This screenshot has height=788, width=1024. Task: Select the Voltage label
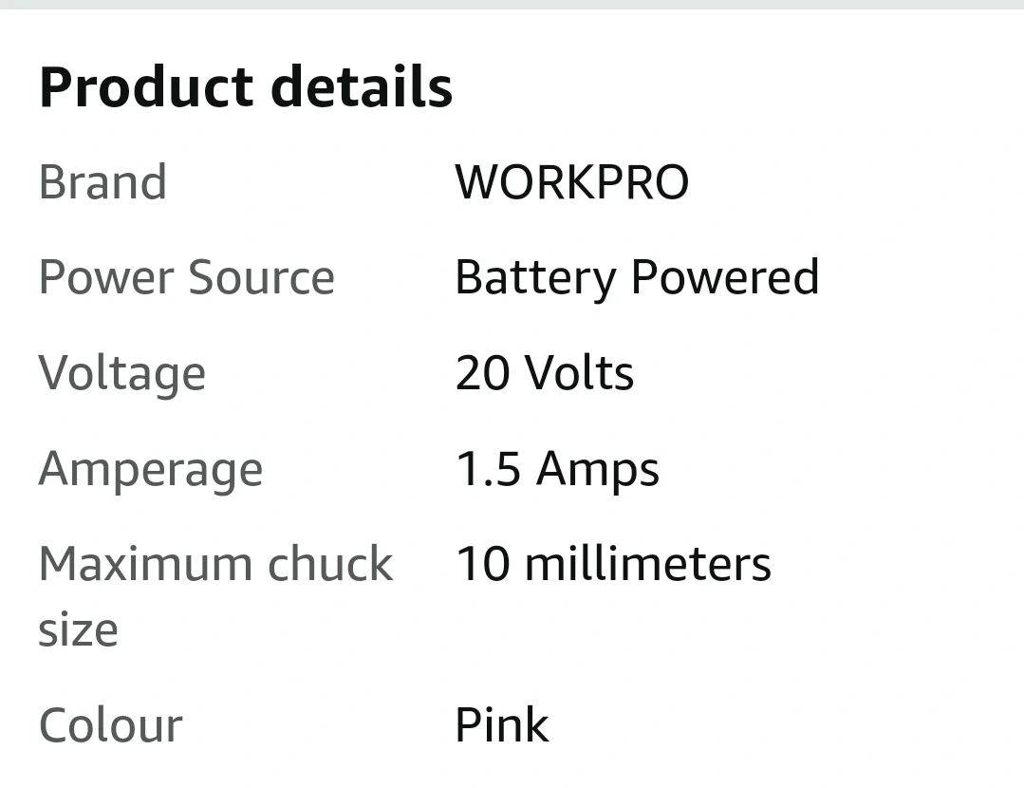[122, 375]
